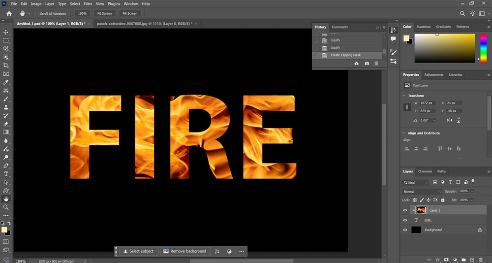492x263 pixels.
Task: Select the Horizontal Type tool
Action: pyautogui.click(x=5, y=174)
